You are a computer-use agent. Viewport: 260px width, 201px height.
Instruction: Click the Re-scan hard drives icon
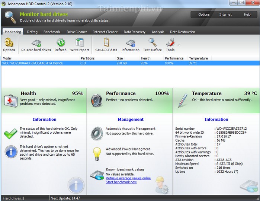click(36, 43)
